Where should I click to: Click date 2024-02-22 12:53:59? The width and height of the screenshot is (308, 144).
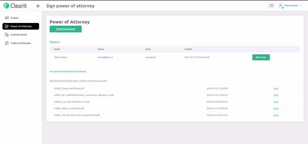tap(217, 89)
